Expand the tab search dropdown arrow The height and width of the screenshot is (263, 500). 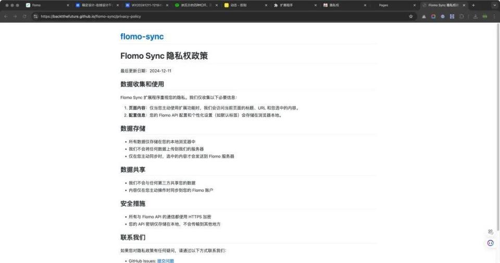coord(494,5)
